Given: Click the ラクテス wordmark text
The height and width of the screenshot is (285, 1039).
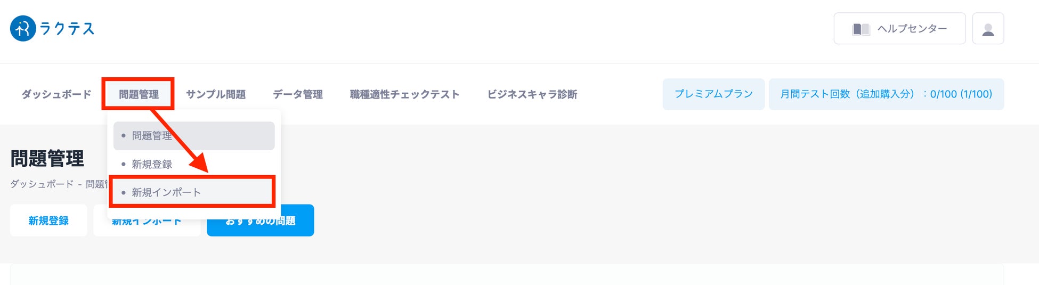Looking at the screenshot, I should click(x=67, y=29).
